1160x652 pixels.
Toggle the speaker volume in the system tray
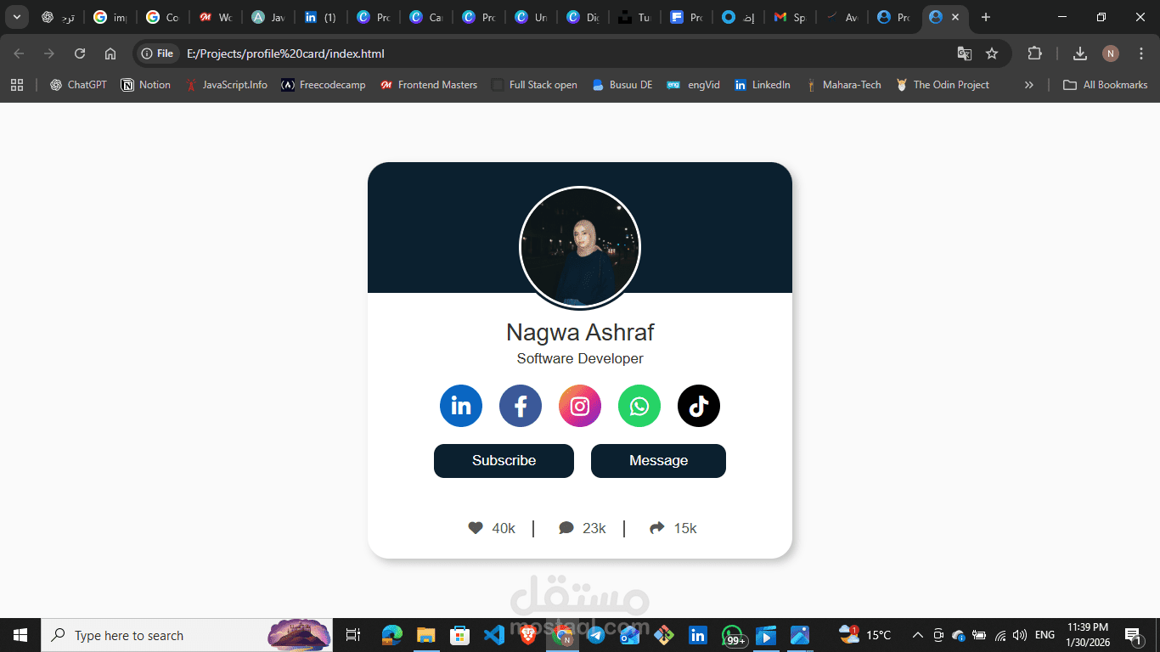pyautogui.click(x=1020, y=634)
